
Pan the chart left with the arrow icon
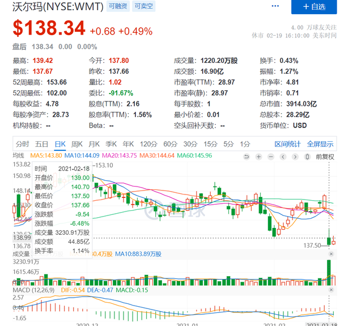(x=283, y=156)
